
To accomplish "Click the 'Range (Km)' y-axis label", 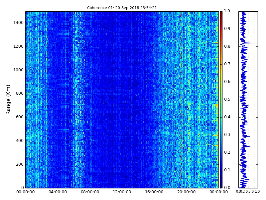I will [x=8, y=100].
